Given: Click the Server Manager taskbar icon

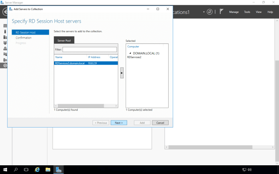Looking at the screenshot, I should pyautogui.click(x=59, y=170).
